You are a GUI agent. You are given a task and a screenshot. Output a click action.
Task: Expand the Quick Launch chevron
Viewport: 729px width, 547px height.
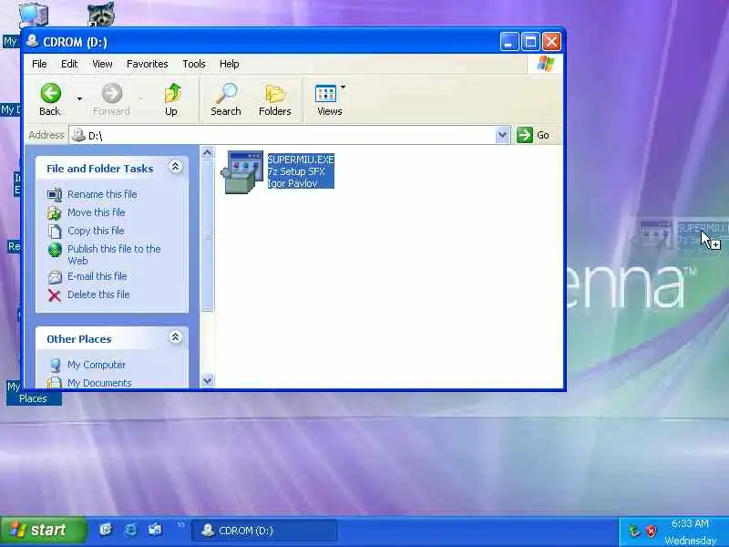pyautogui.click(x=180, y=525)
